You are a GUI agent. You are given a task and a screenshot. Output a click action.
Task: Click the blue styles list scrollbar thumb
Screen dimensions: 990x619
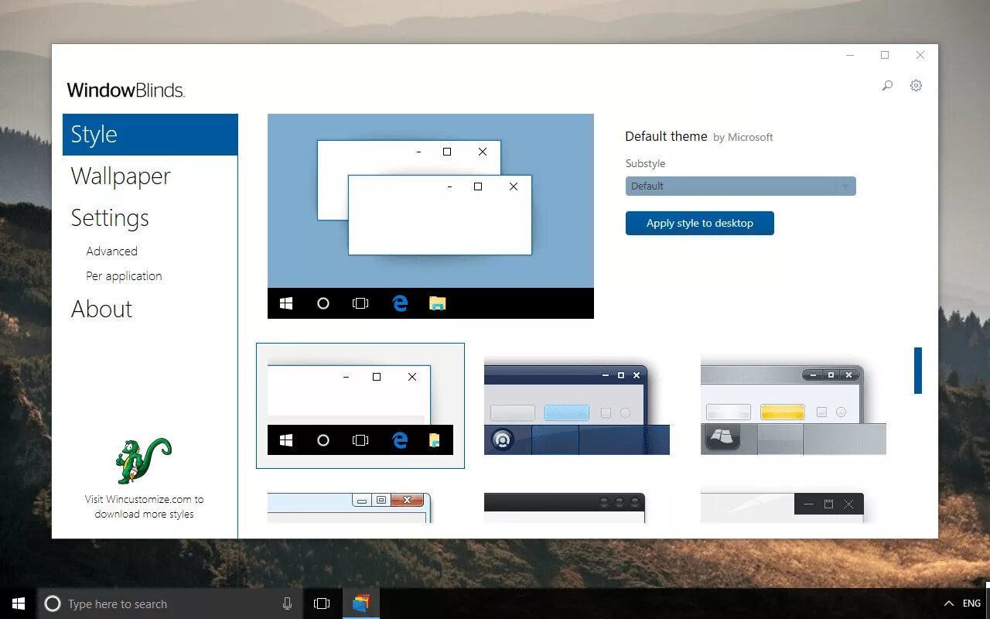coord(918,371)
